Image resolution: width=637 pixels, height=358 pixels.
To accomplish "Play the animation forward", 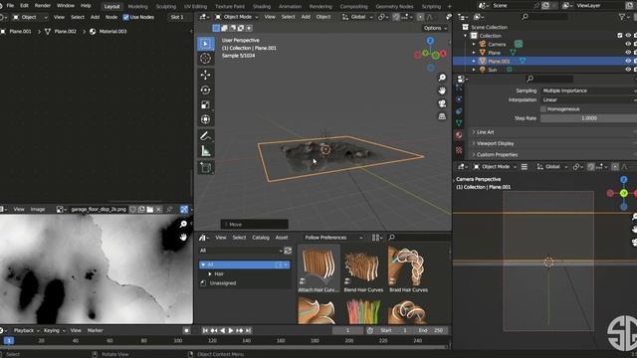I will 231,331.
